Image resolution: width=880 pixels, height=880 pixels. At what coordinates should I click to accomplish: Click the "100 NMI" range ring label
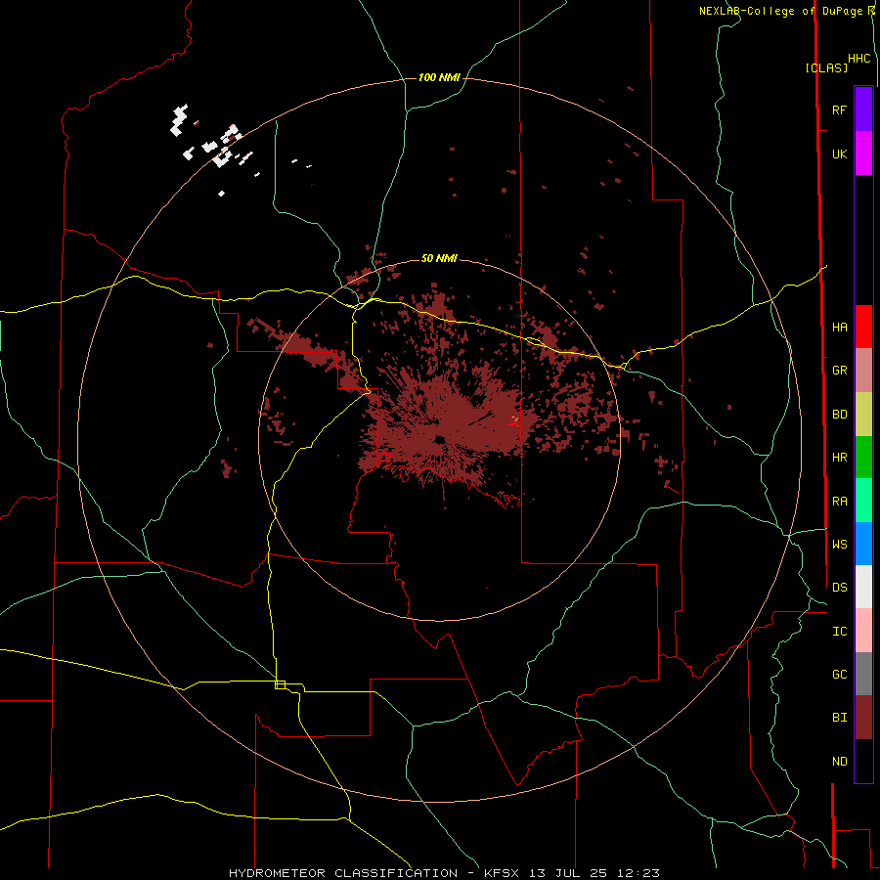point(439,77)
